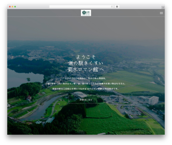Click the site logo in the header
The image size is (172, 145).
point(86,13)
